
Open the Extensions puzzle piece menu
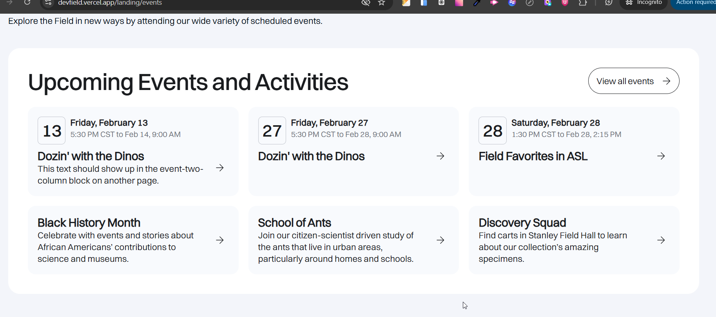click(x=583, y=3)
